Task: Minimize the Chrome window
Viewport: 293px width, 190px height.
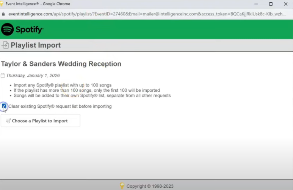Action: pyautogui.click(x=256, y=4)
